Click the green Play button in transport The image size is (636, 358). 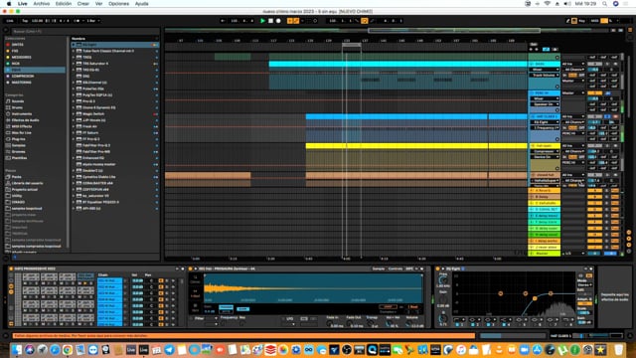(x=262, y=21)
